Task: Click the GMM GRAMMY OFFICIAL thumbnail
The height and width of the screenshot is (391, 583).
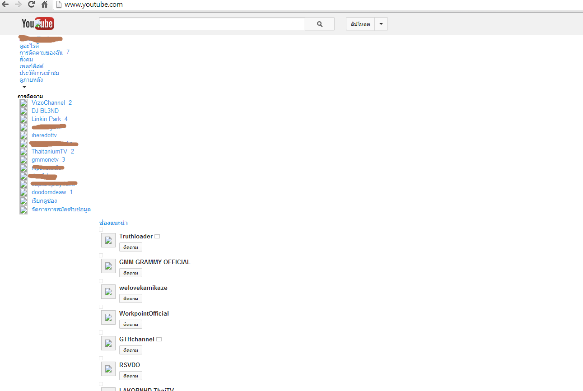Action: (x=108, y=266)
